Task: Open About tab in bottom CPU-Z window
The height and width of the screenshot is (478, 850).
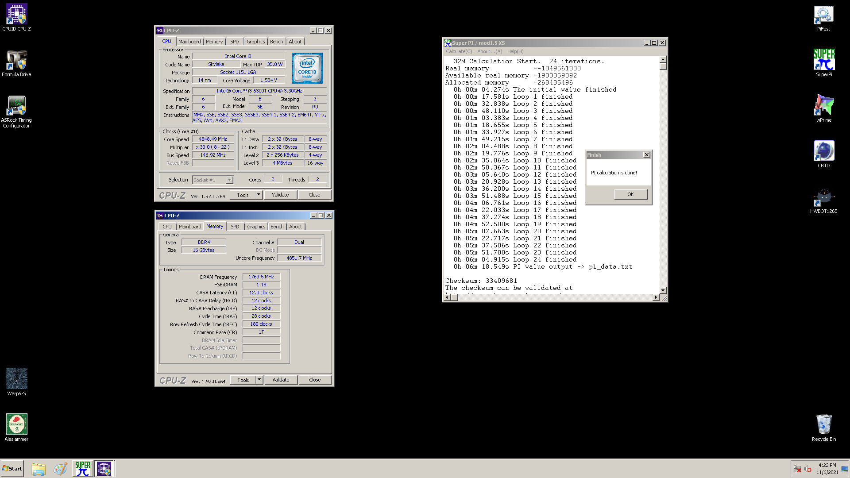Action: point(296,227)
